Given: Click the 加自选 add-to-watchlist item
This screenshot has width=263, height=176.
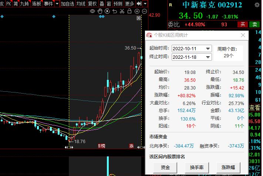Looking at the screenshot, I should 67,4.
